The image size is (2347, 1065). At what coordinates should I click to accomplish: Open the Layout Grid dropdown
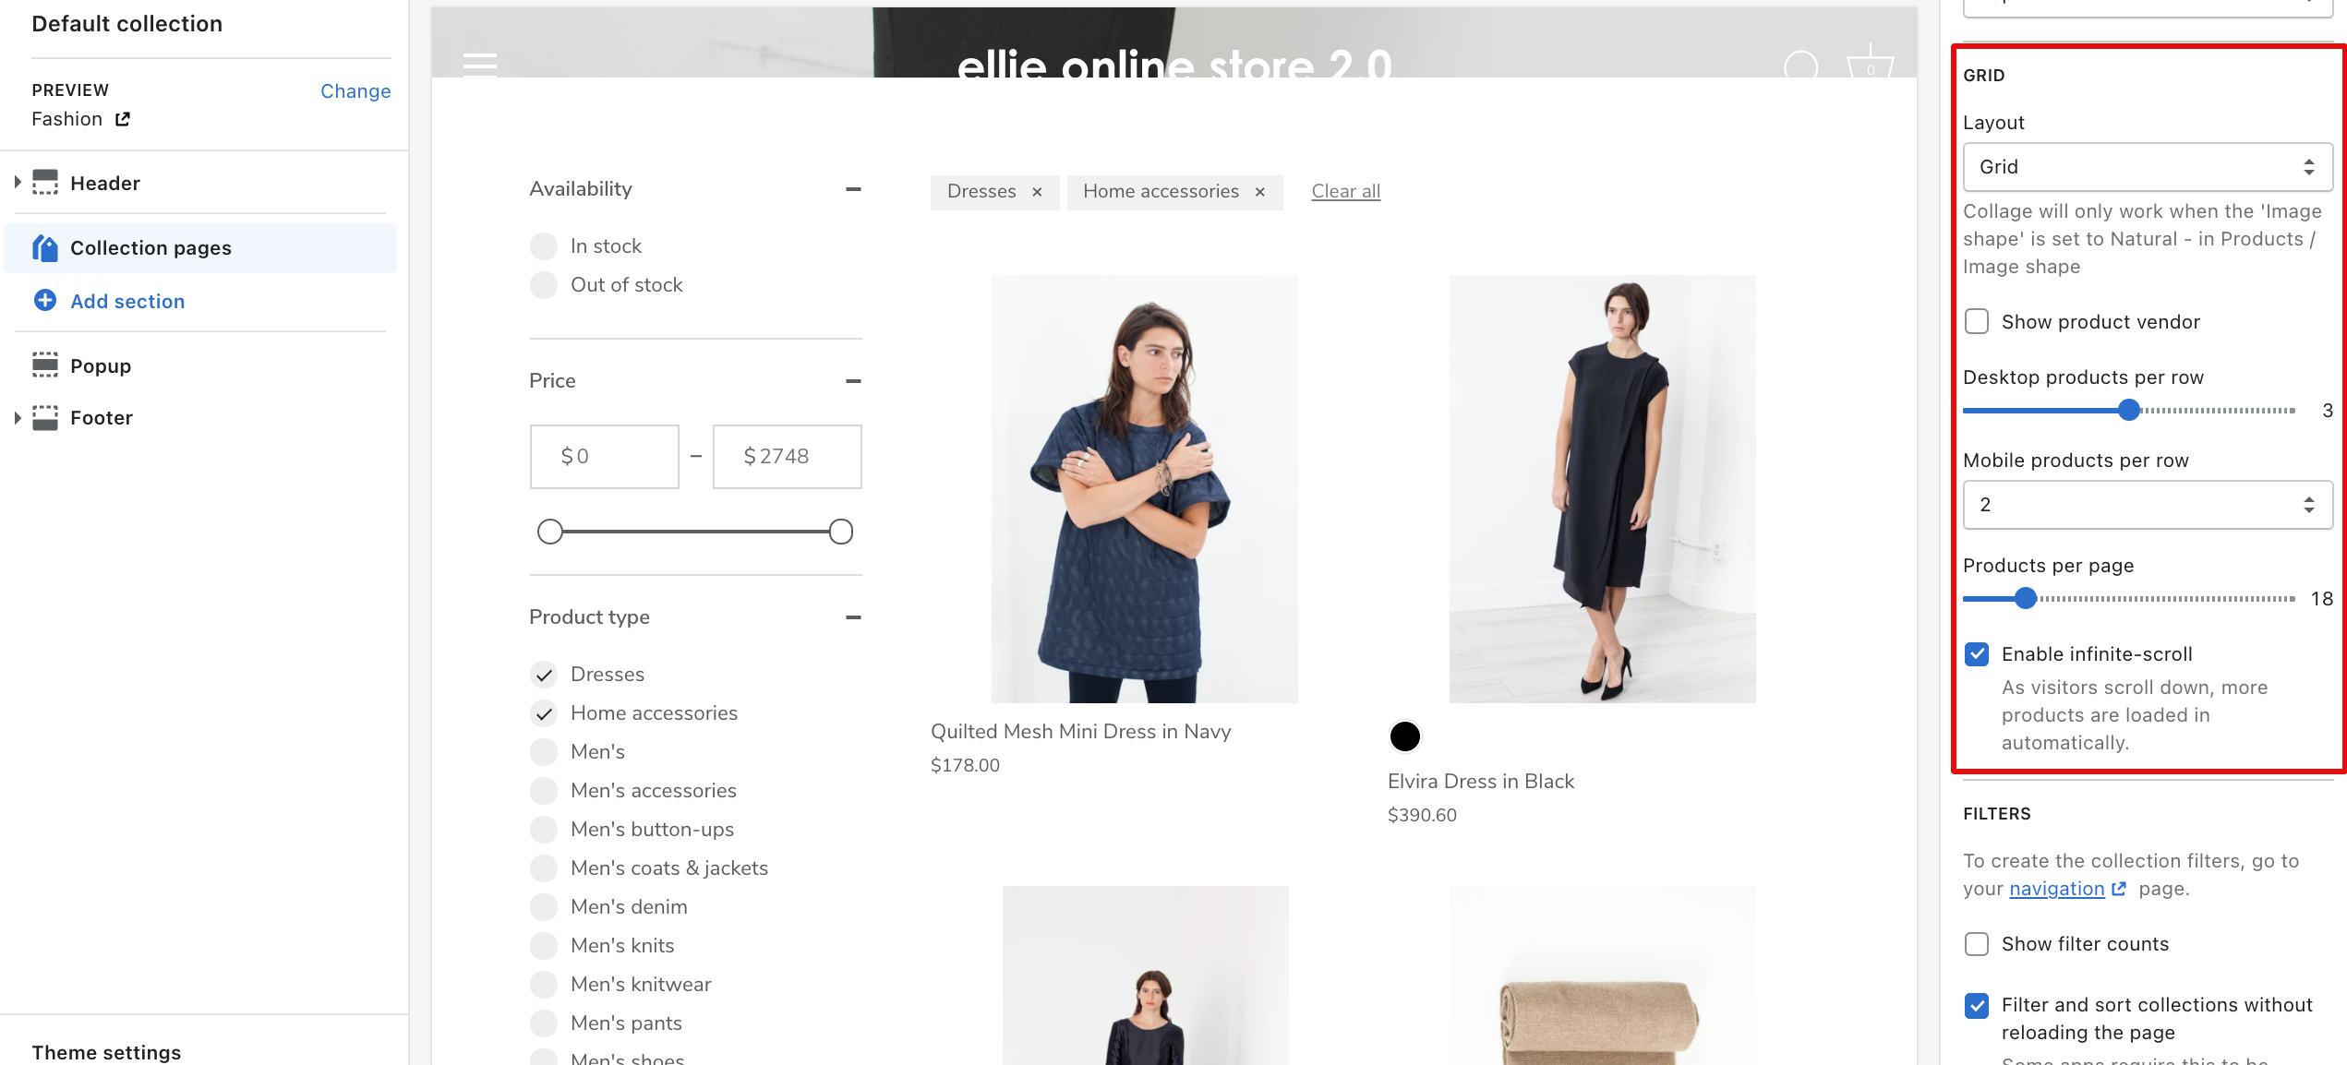click(2145, 166)
